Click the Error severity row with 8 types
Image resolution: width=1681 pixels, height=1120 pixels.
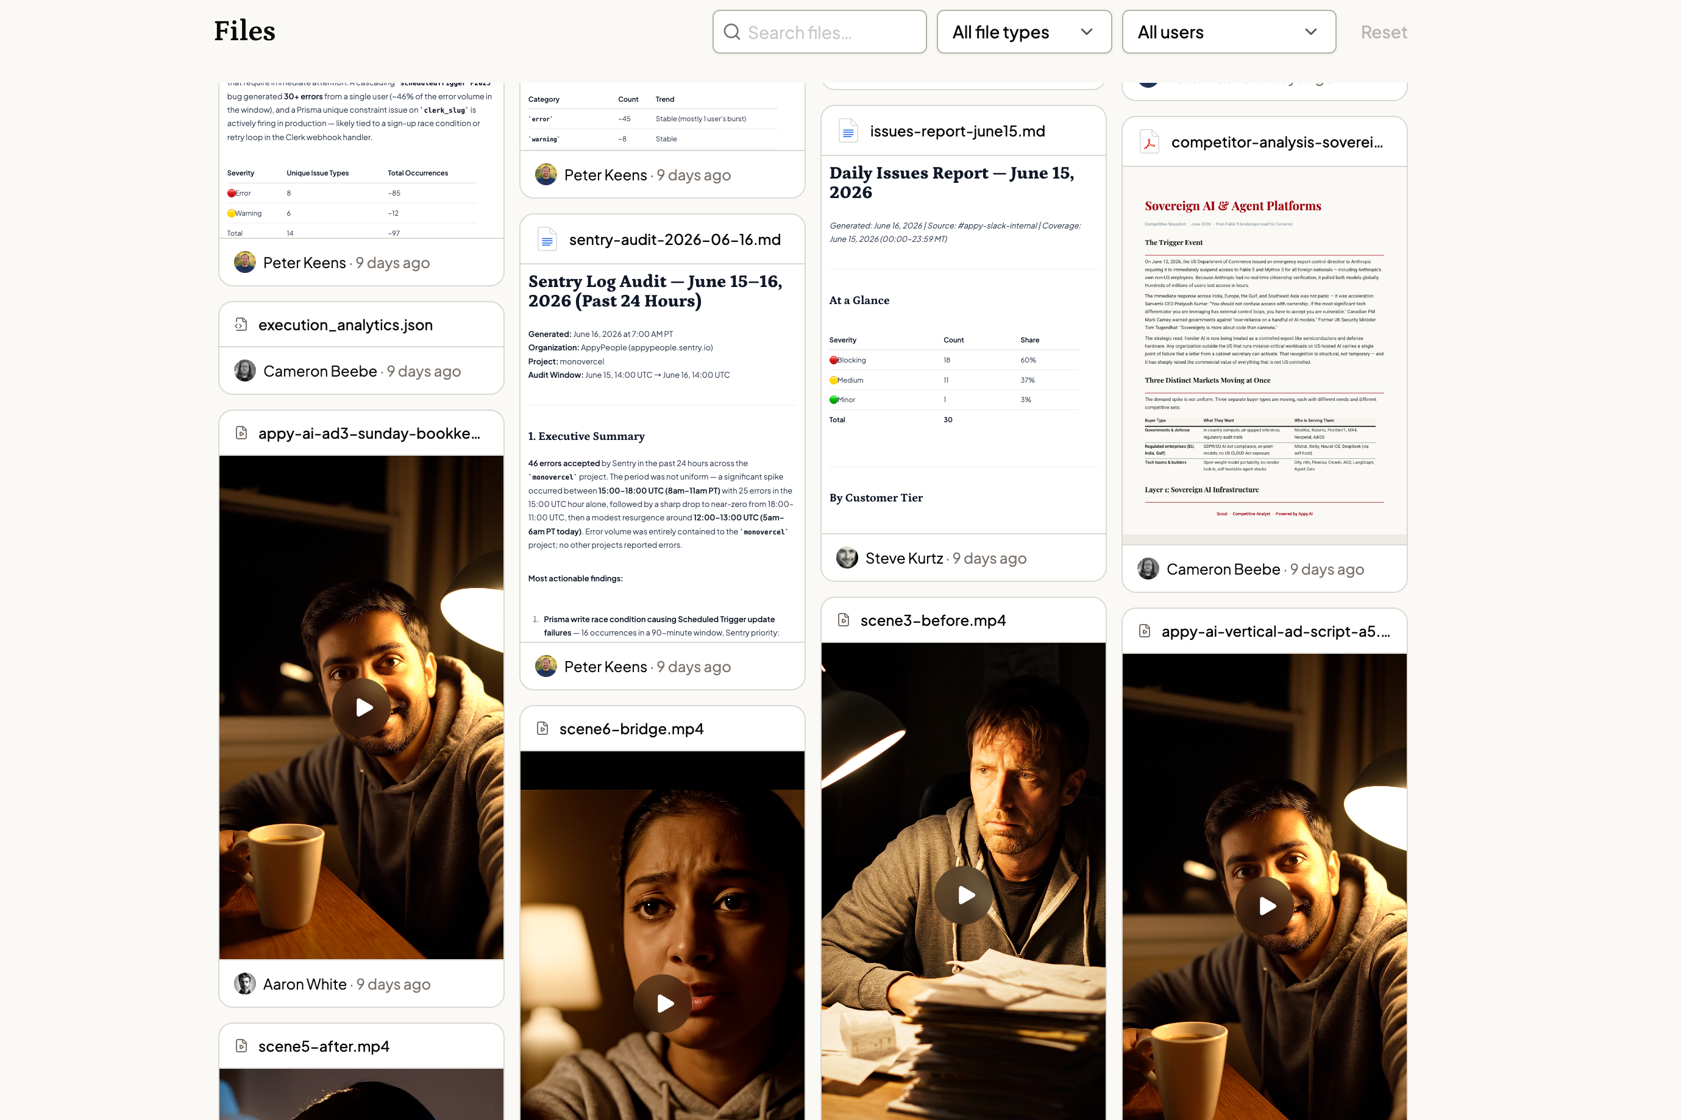tap(352, 193)
